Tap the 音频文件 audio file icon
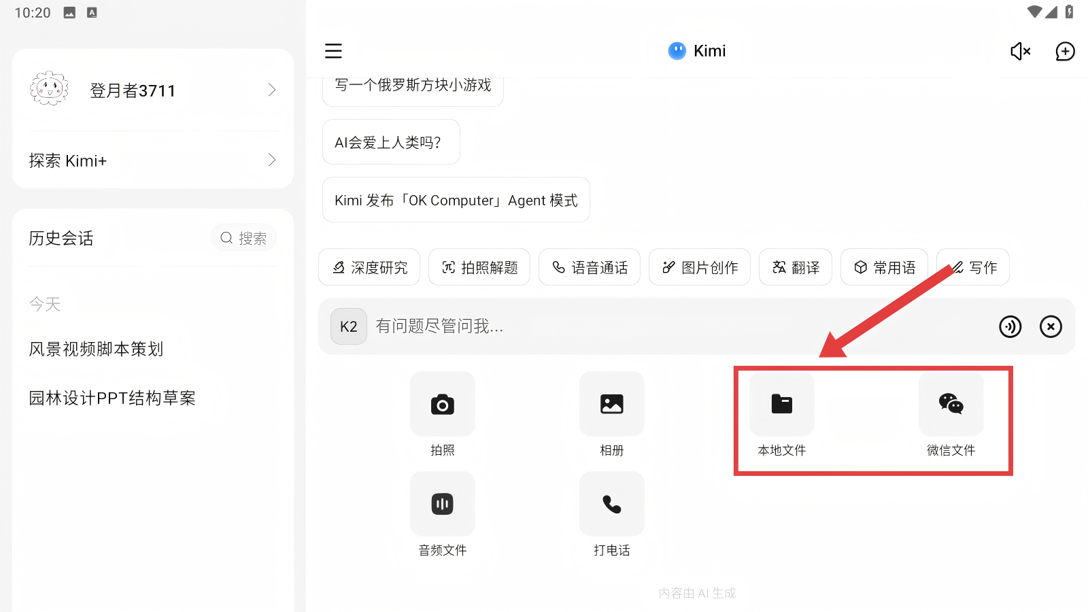The width and height of the screenshot is (1088, 612). (442, 505)
